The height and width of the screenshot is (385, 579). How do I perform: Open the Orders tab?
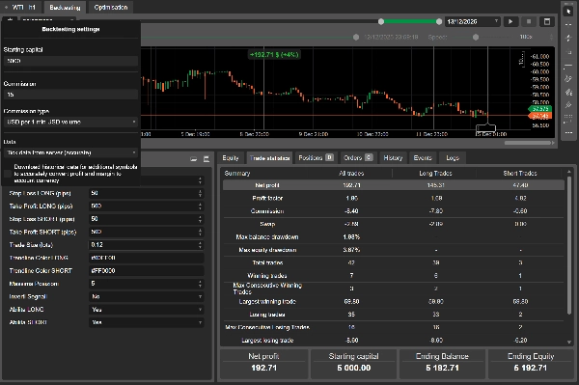(358, 158)
